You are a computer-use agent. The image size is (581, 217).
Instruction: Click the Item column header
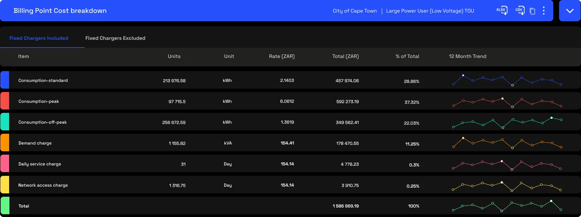click(24, 56)
